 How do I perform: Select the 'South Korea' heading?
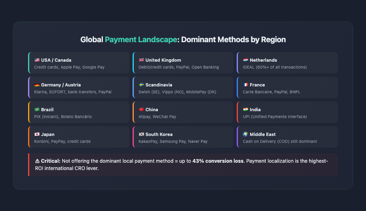pyautogui.click(x=159, y=134)
